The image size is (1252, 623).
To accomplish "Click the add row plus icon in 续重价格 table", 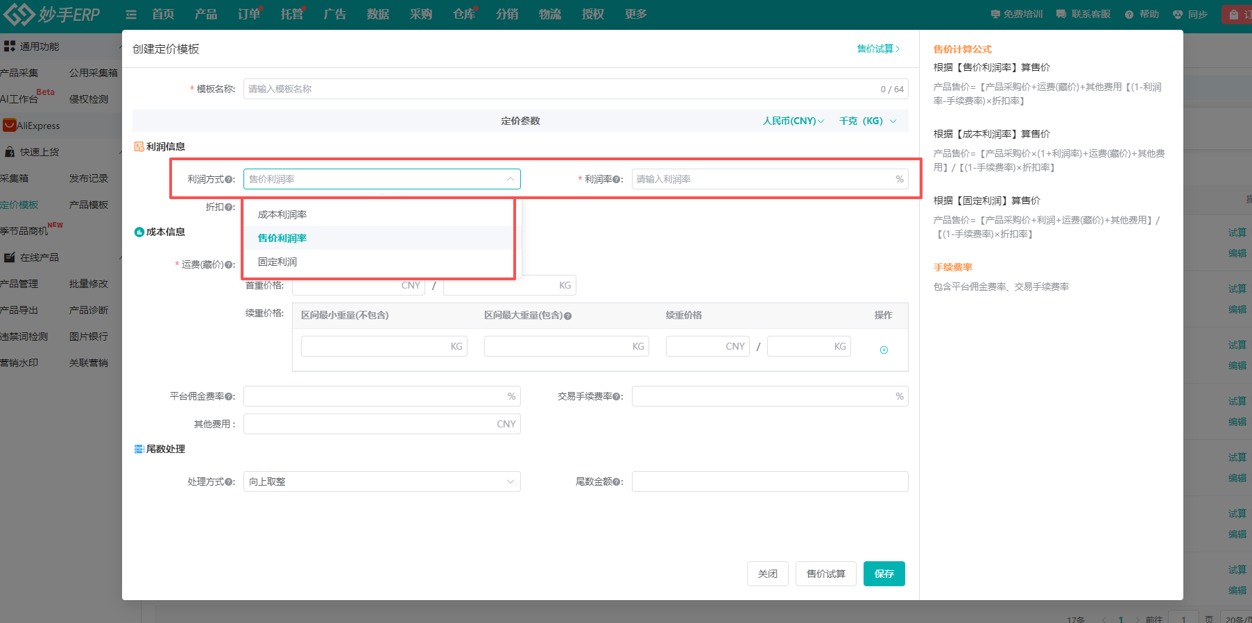I will tap(884, 350).
